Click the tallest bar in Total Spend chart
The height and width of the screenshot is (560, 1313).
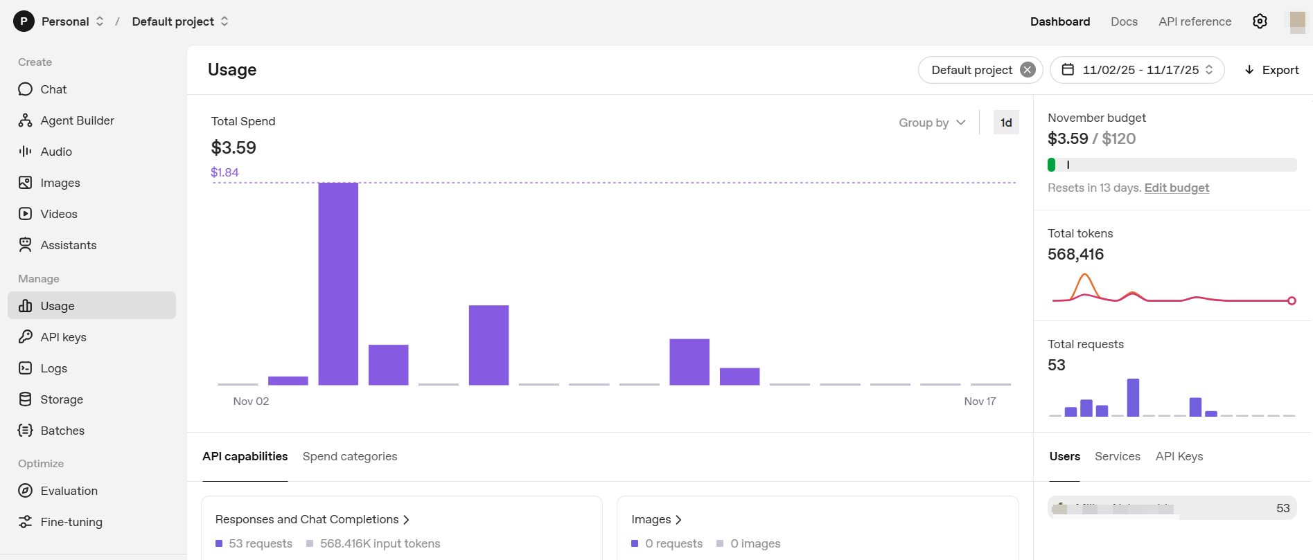338,284
